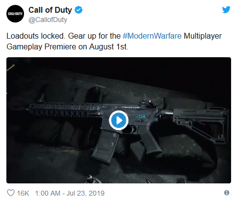236x201 pixels.
Task: Open the 1:00 AM - Jul 23, 2019 timestamp
Action: point(70,193)
